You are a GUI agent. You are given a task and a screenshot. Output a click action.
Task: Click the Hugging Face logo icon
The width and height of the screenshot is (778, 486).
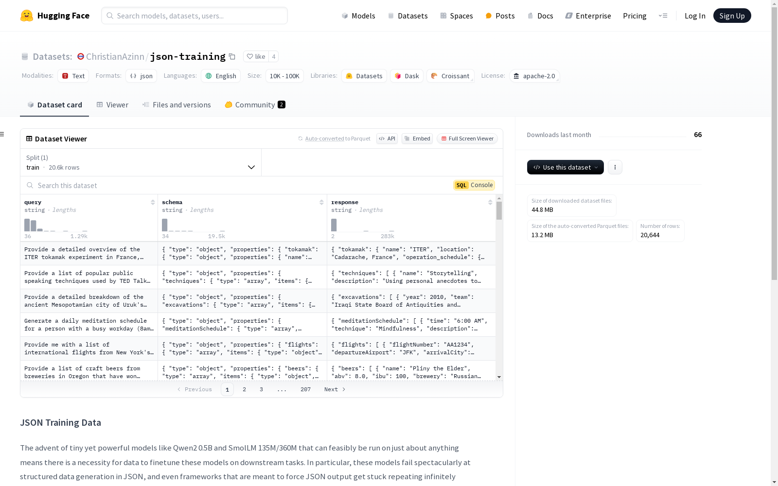27,16
